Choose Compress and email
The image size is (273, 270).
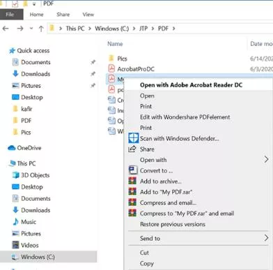coord(168,202)
